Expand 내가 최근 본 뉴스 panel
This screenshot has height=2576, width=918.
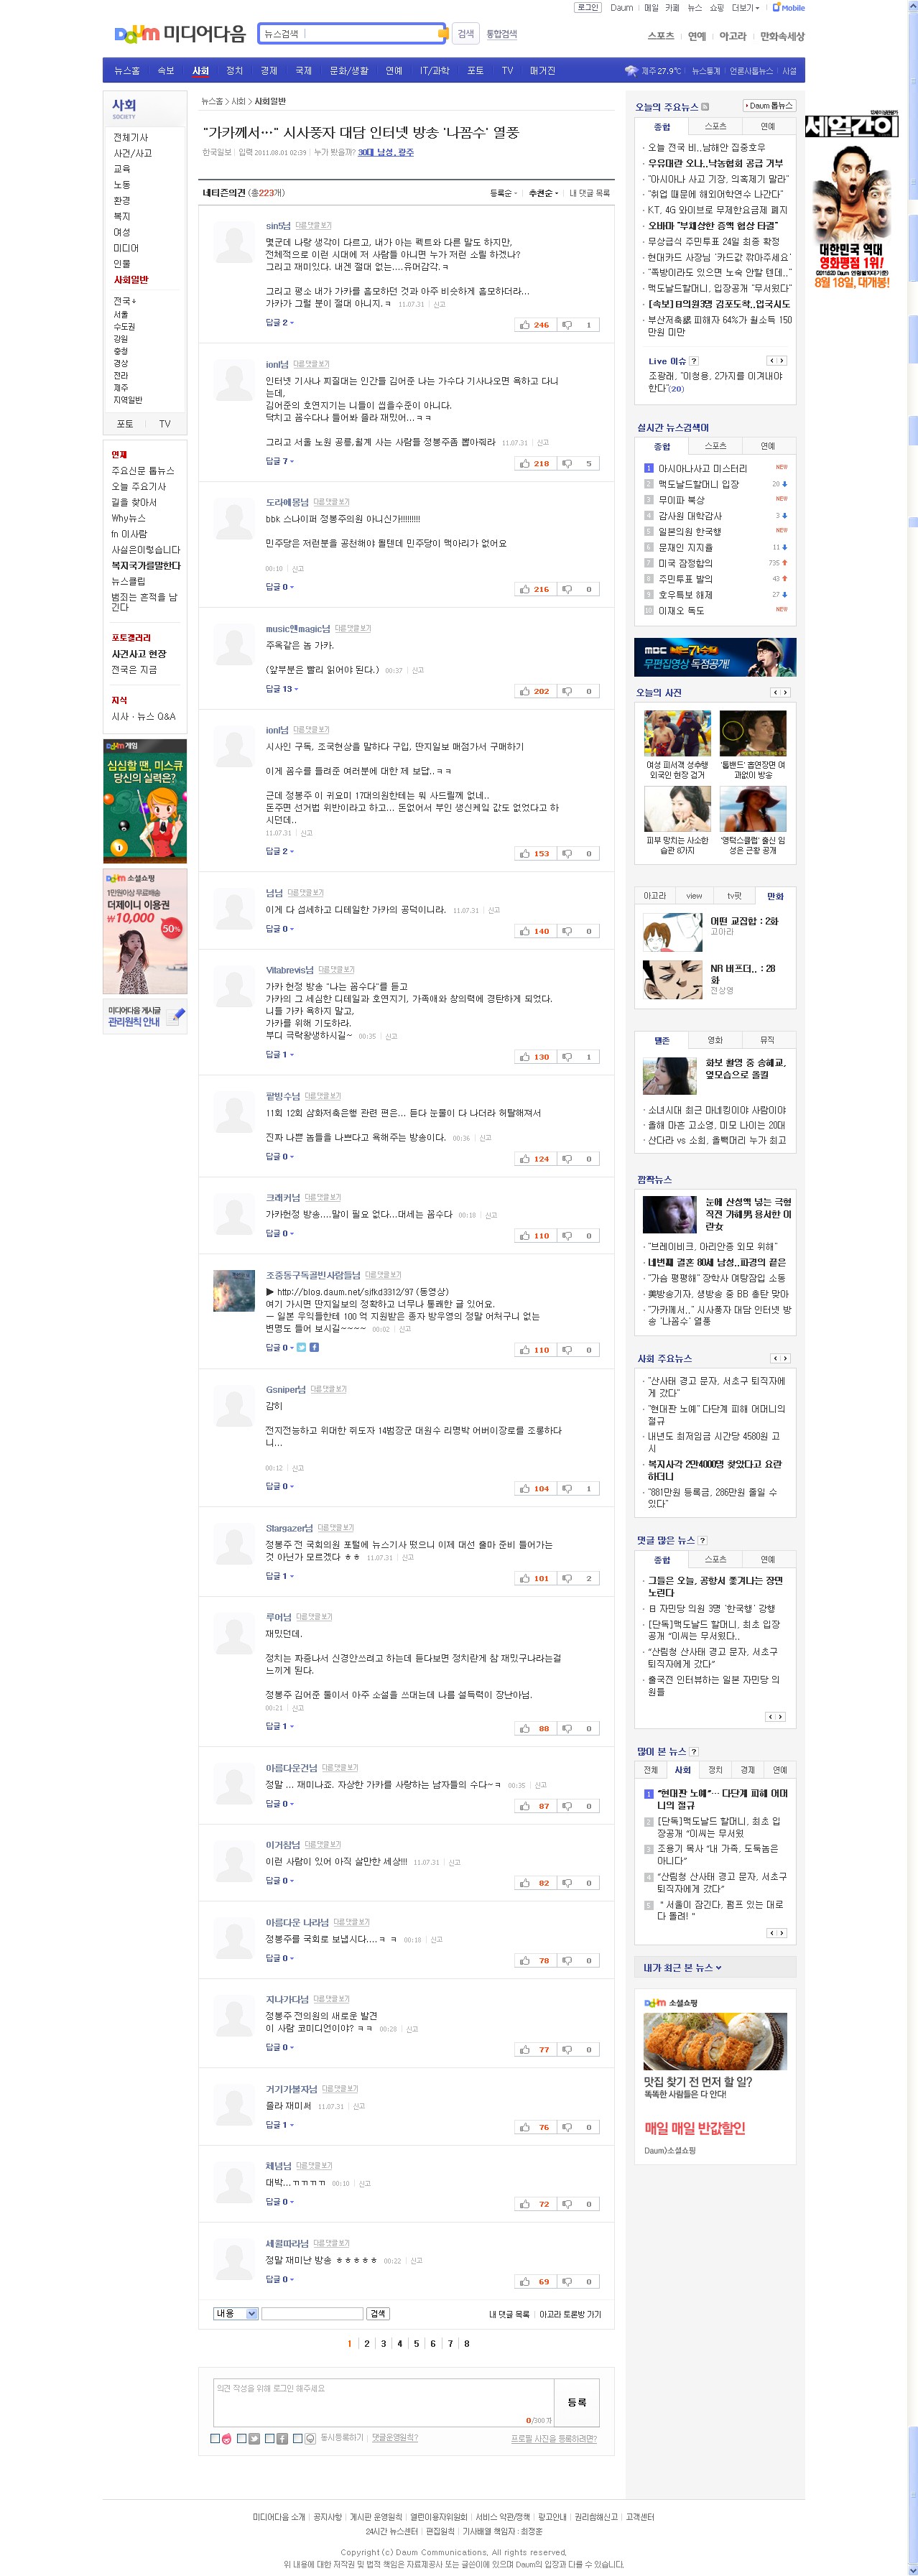click(x=682, y=1967)
